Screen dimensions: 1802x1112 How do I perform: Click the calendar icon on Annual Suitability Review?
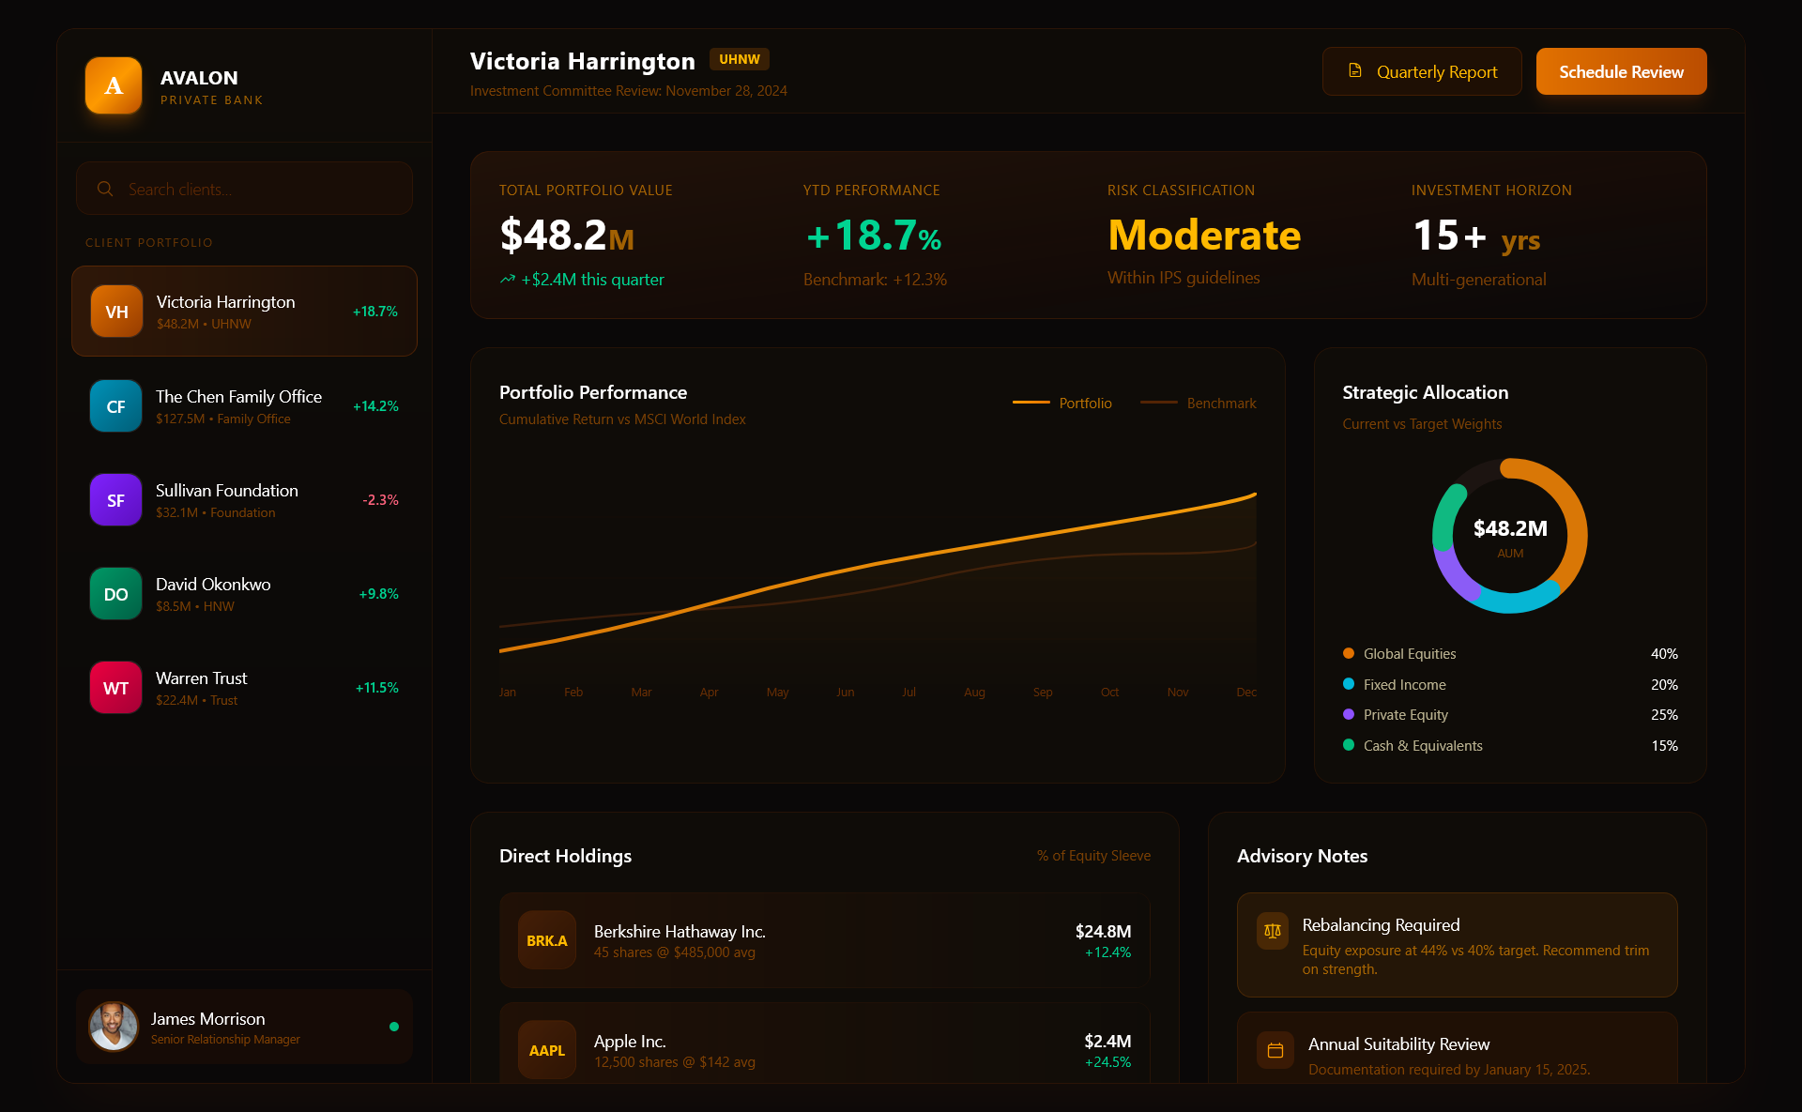[1274, 1051]
